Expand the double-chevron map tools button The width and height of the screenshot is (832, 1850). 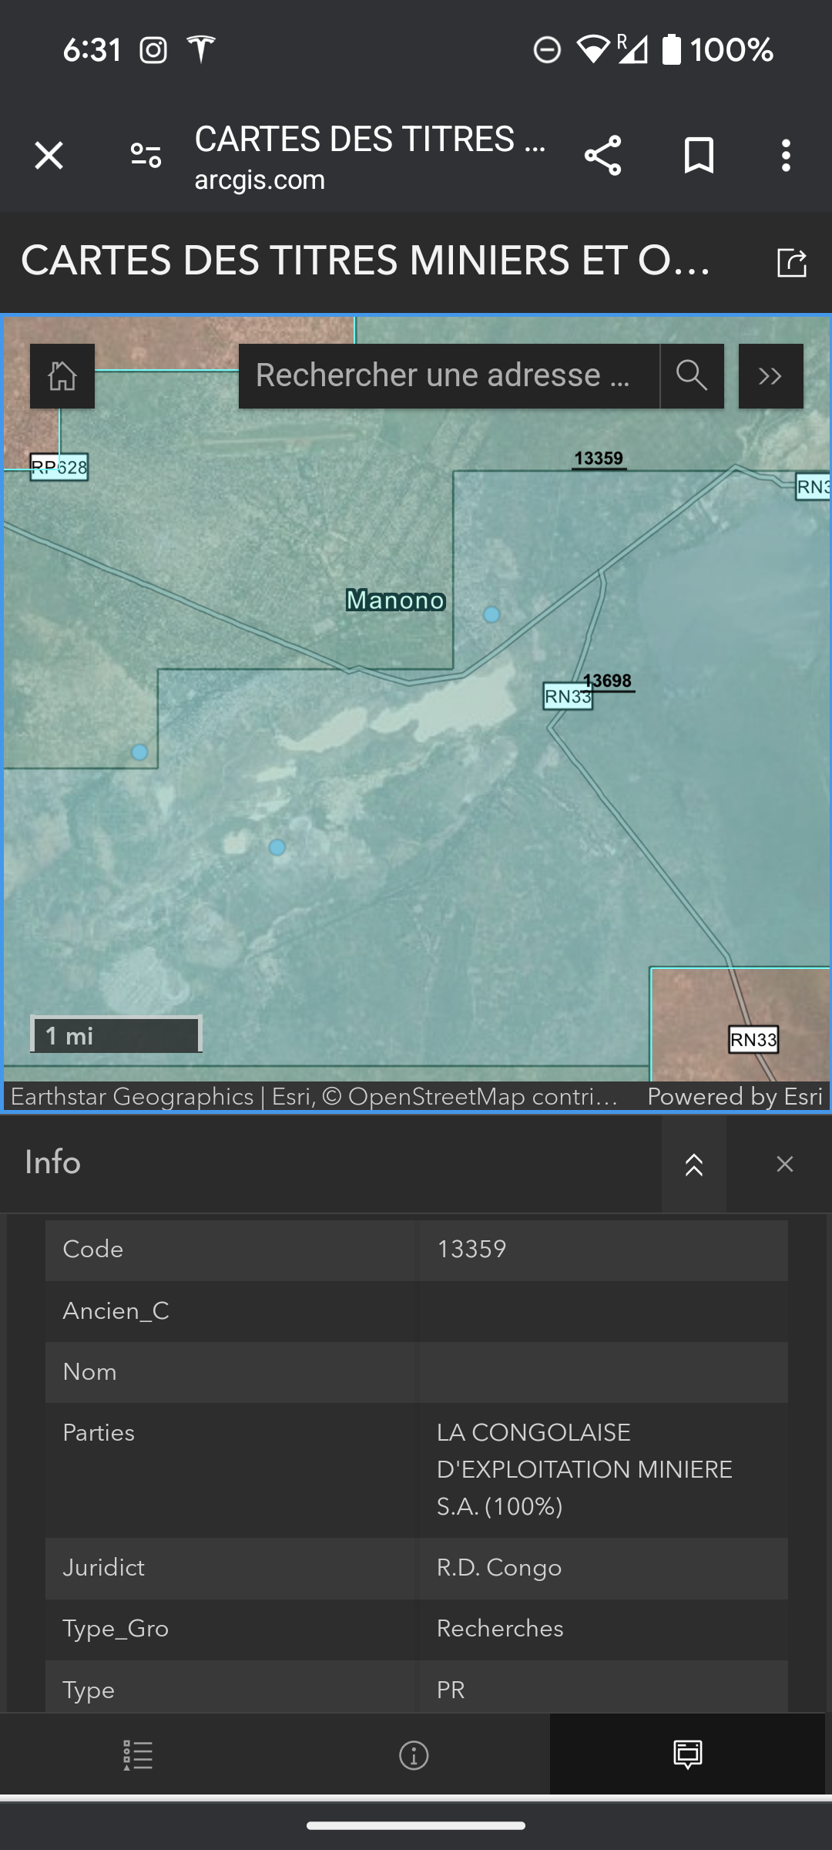(770, 376)
